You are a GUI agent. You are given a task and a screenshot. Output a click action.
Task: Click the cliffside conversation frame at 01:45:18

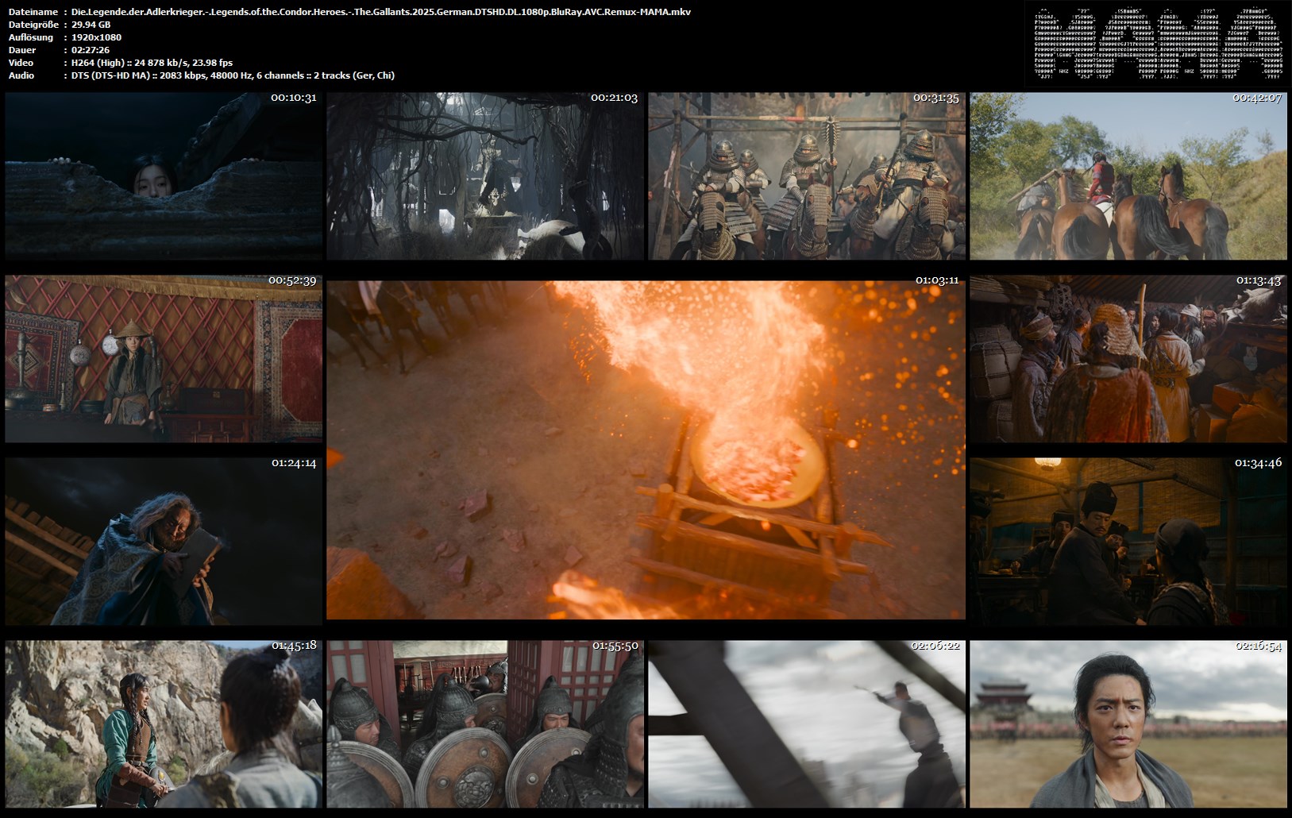(x=164, y=724)
